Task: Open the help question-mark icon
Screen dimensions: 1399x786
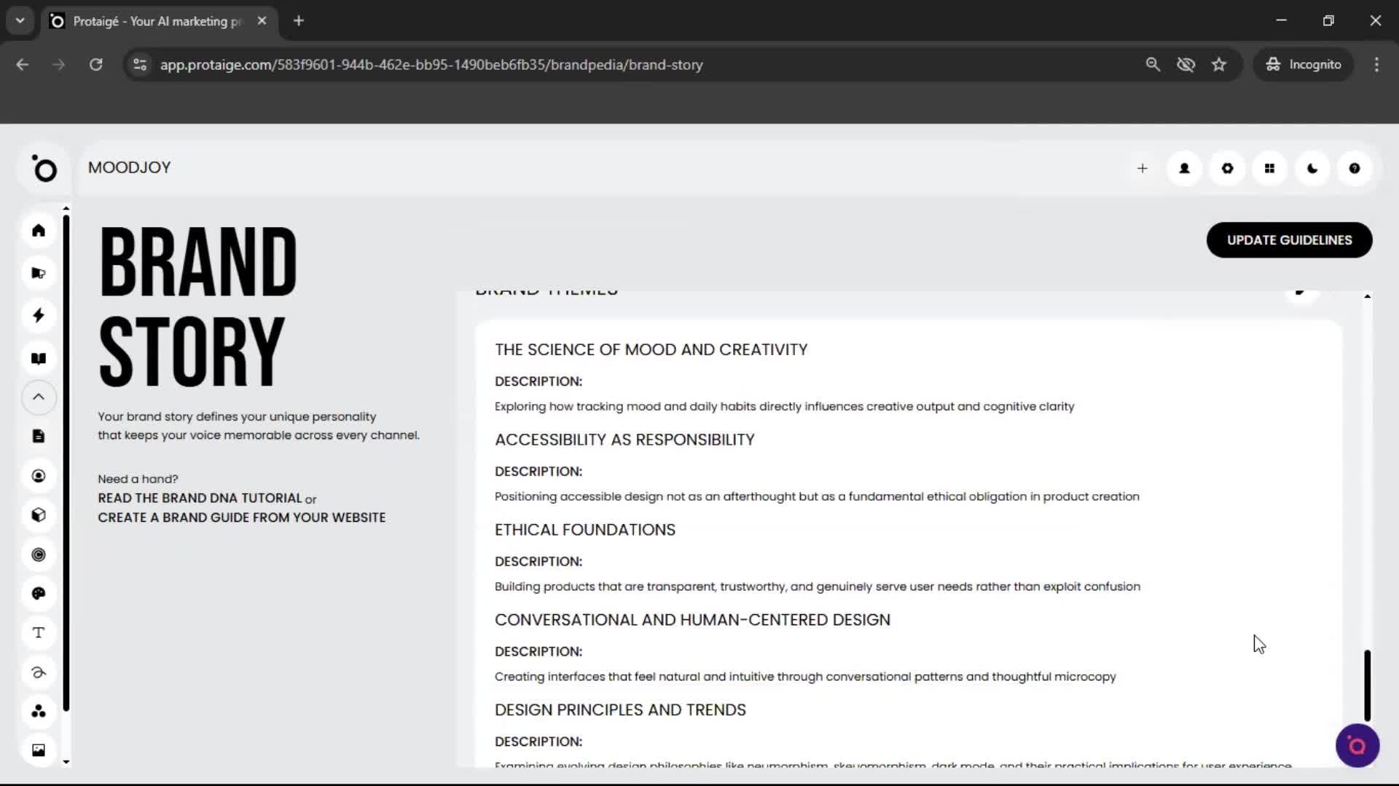Action: [1355, 168]
